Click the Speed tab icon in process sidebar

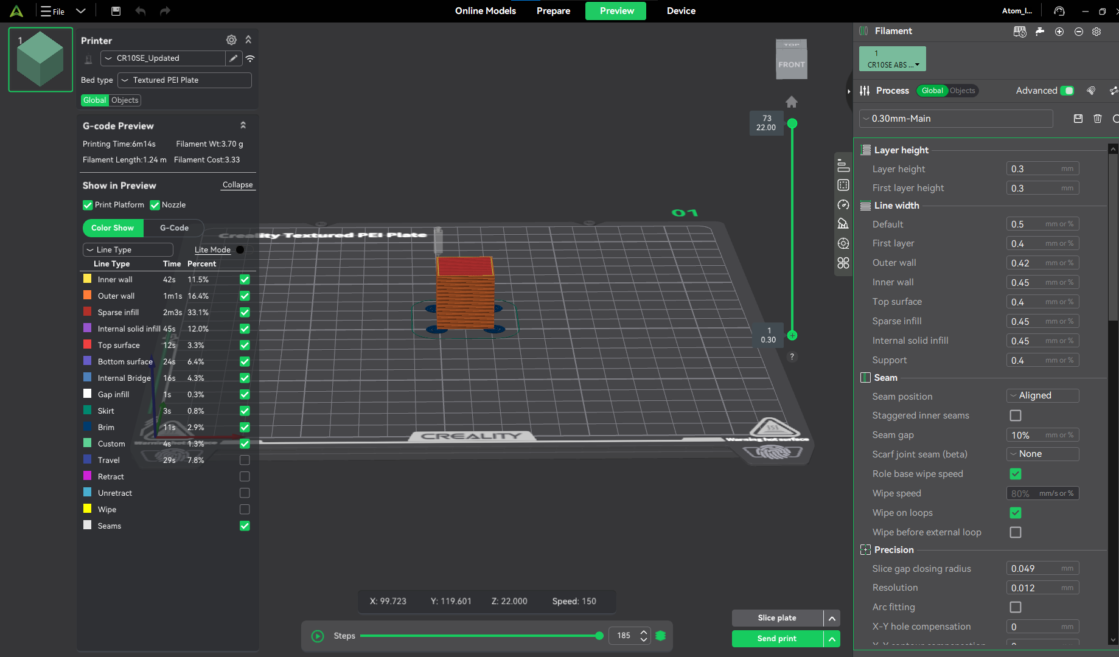(843, 205)
